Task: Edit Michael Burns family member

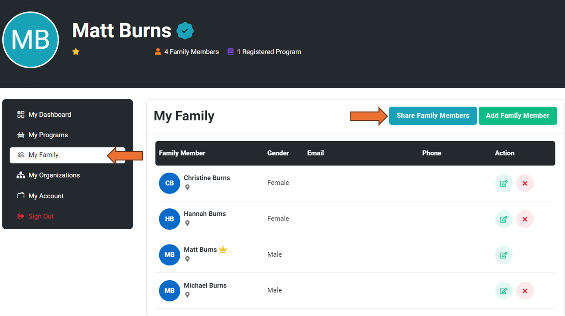Action: click(503, 291)
